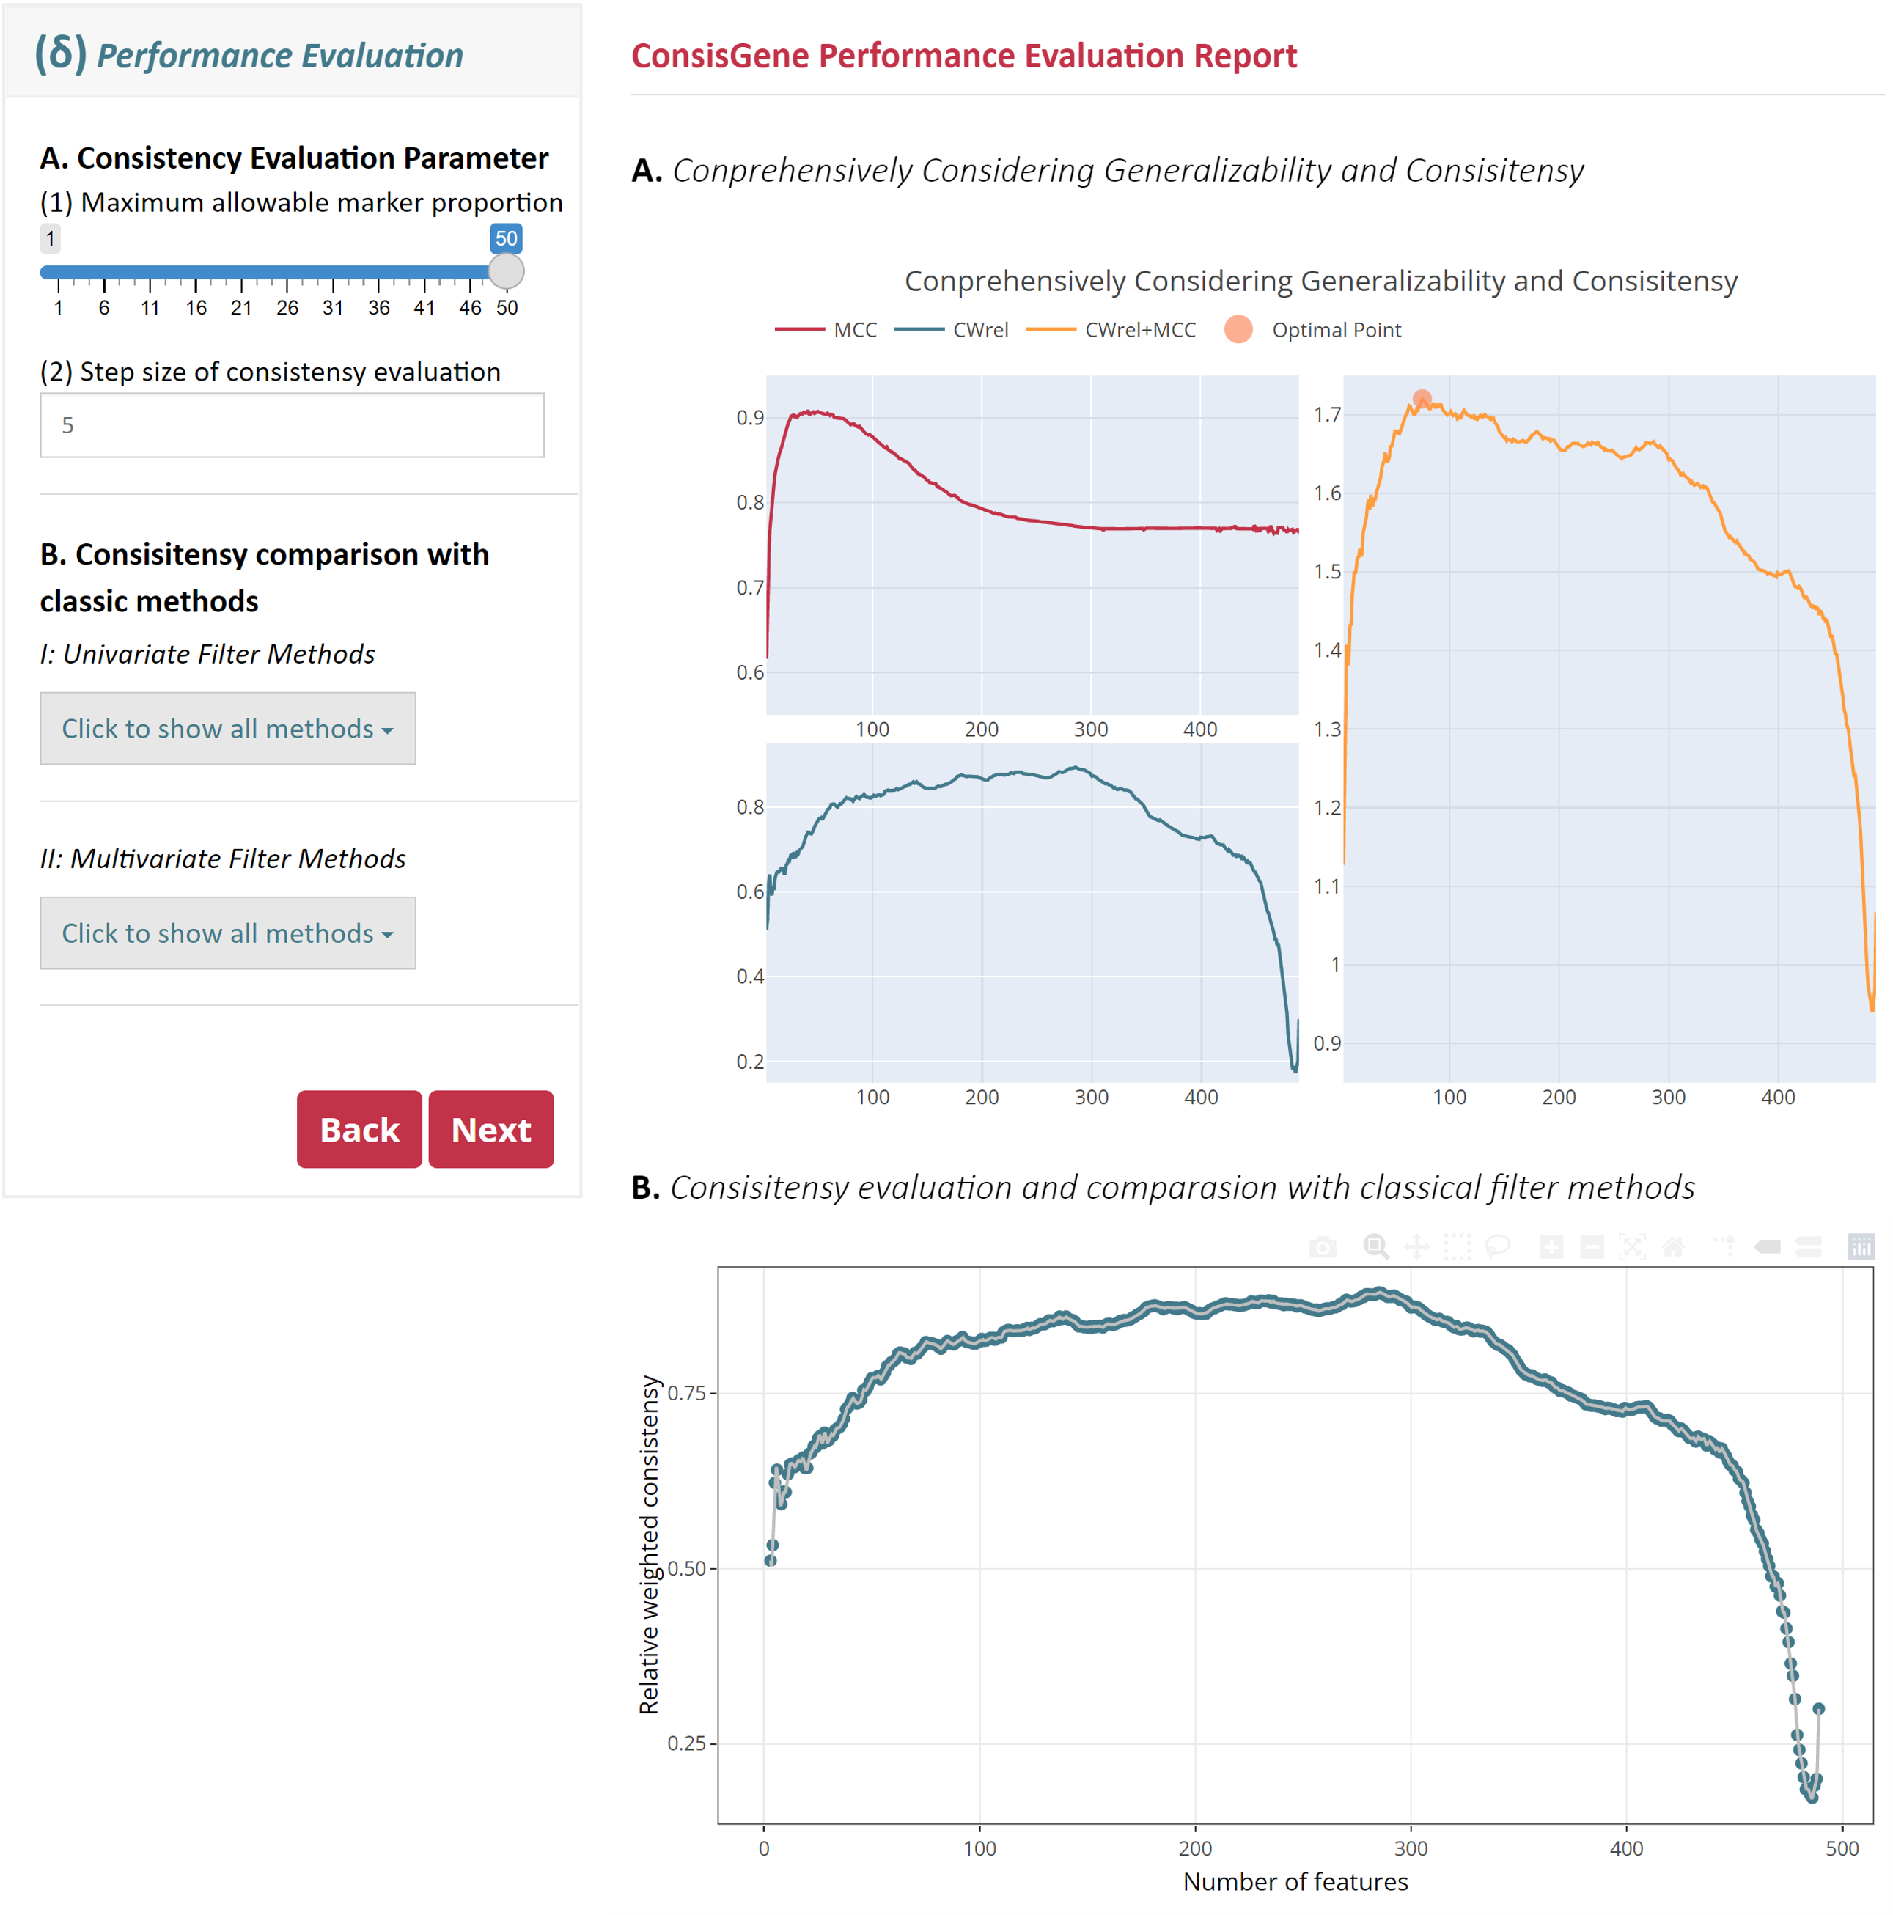This screenshot has width=1893, height=1915.
Task: Toggle CWrel+MCC trace in the legend
Action: 1111,330
